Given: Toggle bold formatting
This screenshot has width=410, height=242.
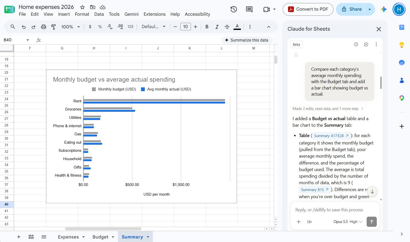Looking at the screenshot, I should [x=207, y=27].
